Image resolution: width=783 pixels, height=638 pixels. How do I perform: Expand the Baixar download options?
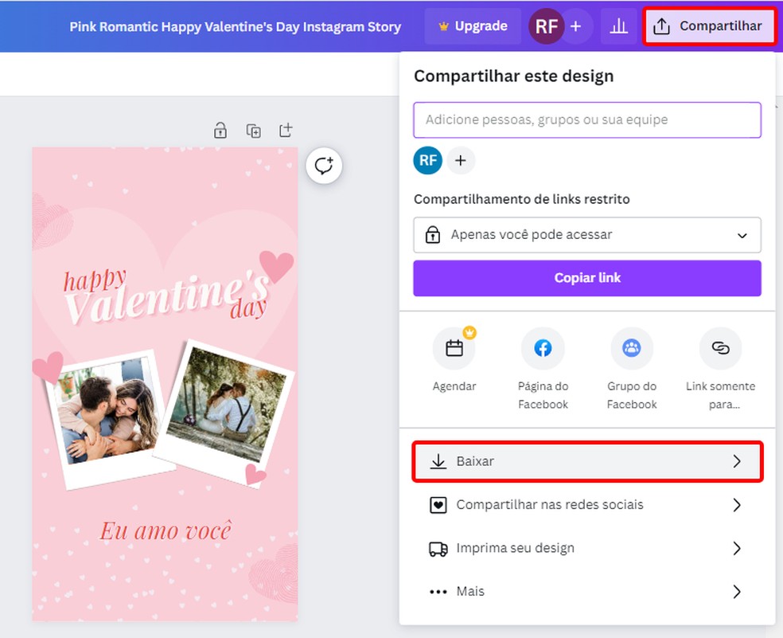pyautogui.click(x=587, y=461)
